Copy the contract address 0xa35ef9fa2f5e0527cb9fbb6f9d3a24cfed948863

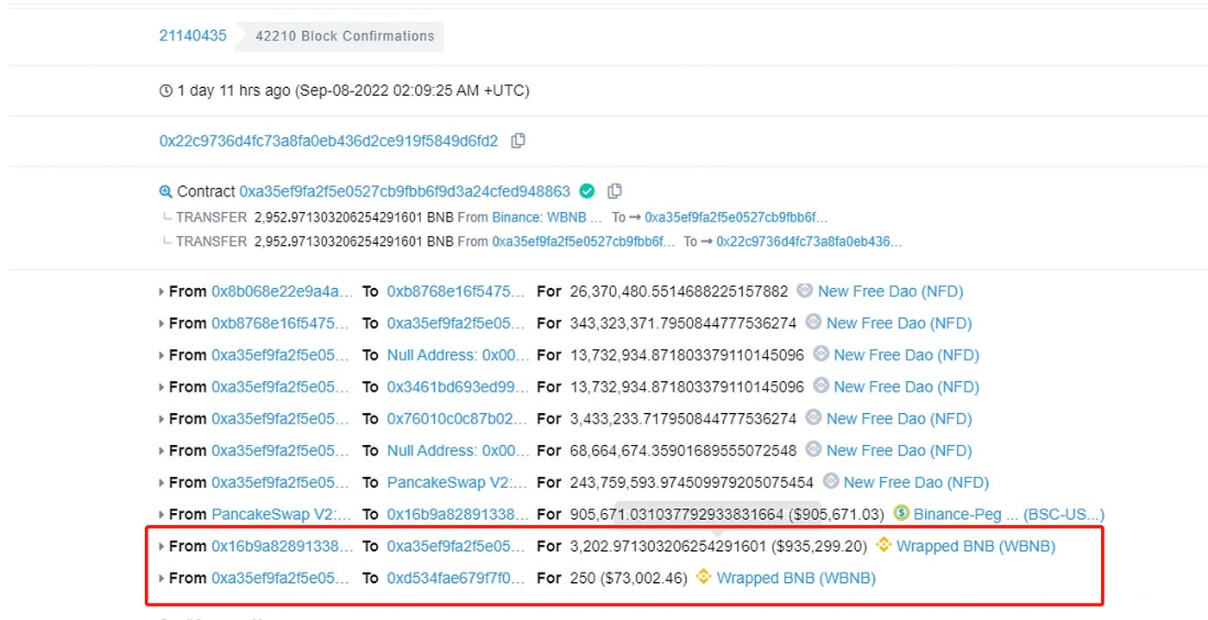click(614, 191)
